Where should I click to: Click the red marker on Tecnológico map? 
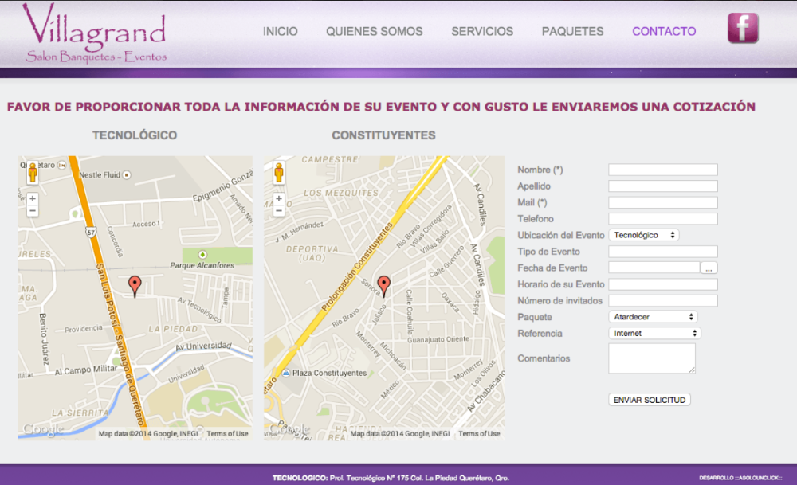pyautogui.click(x=135, y=284)
